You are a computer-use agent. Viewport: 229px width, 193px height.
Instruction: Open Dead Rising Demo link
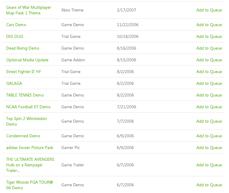(23, 48)
